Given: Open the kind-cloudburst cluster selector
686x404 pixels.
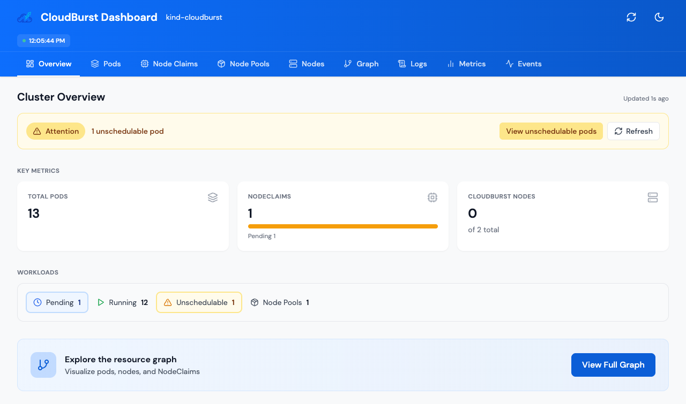Looking at the screenshot, I should (193, 17).
